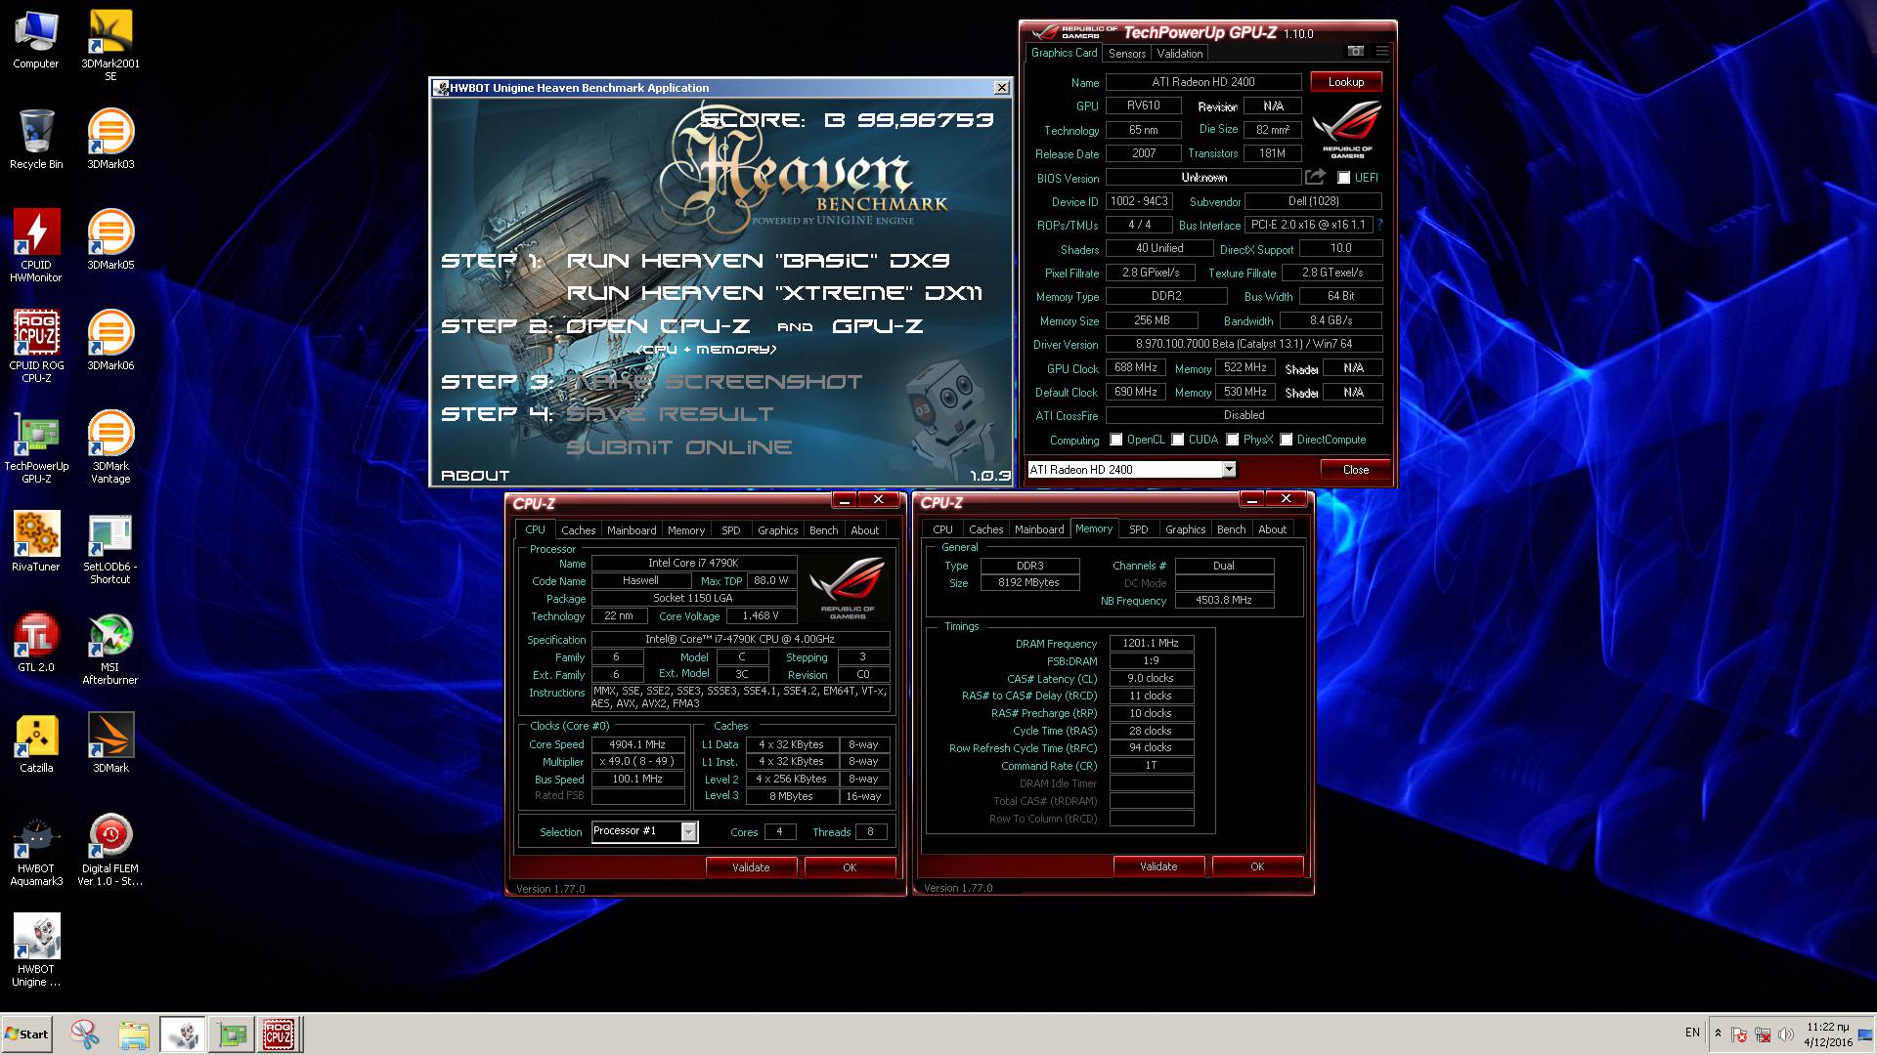Viewport: 1877px width, 1055px height.
Task: Open the Computer desktop icon
Action: click(36, 41)
